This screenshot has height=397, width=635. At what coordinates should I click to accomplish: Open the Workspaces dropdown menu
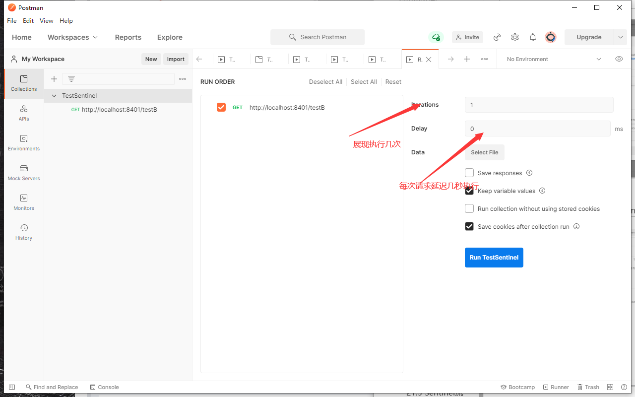[x=72, y=37]
